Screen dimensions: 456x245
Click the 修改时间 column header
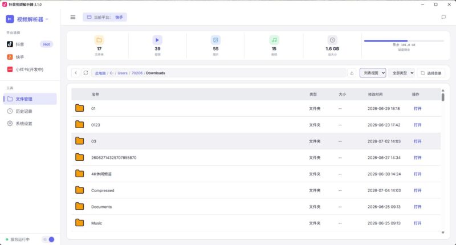pyautogui.click(x=375, y=94)
